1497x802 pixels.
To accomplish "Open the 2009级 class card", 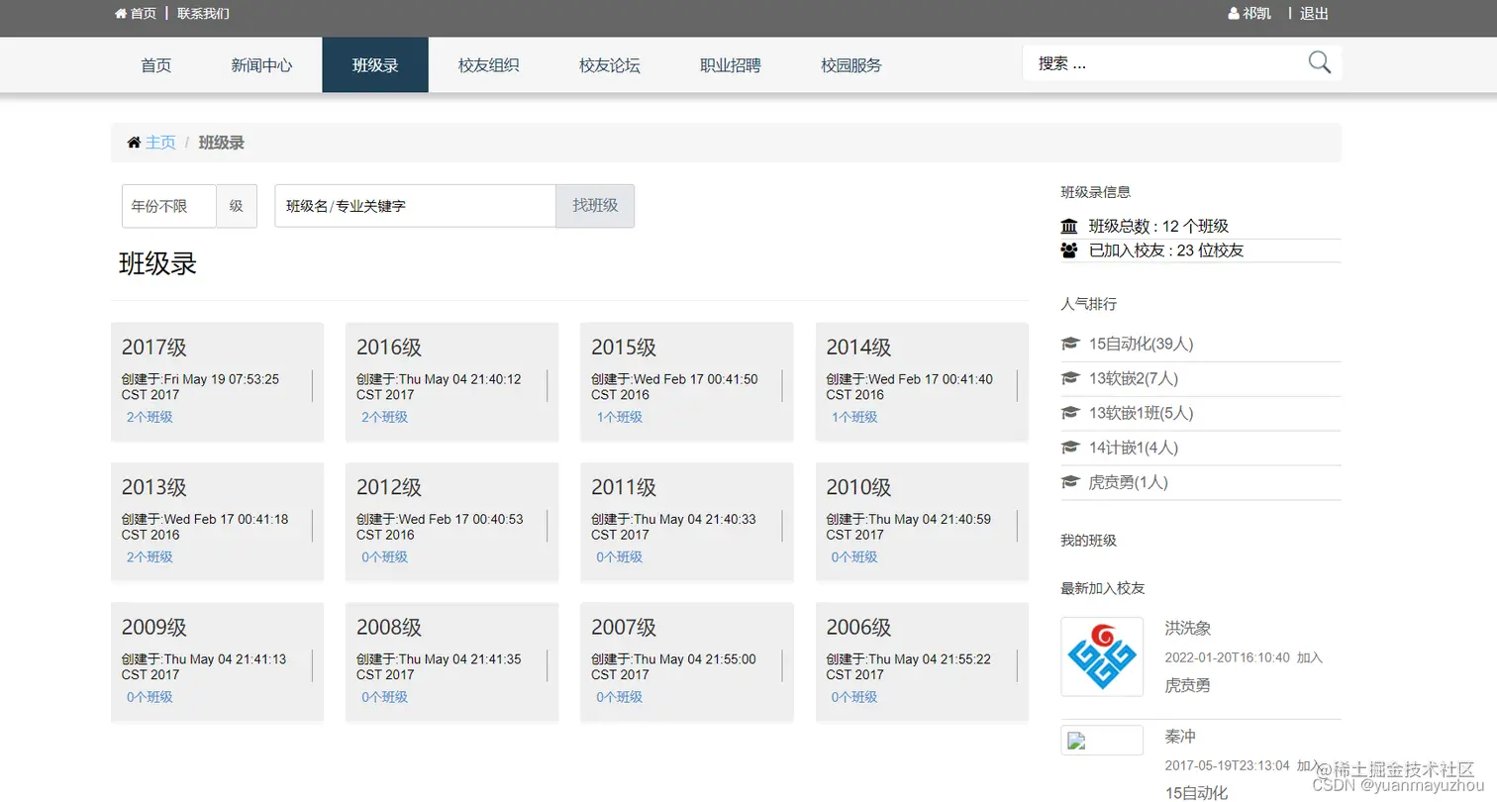I will [x=217, y=661].
